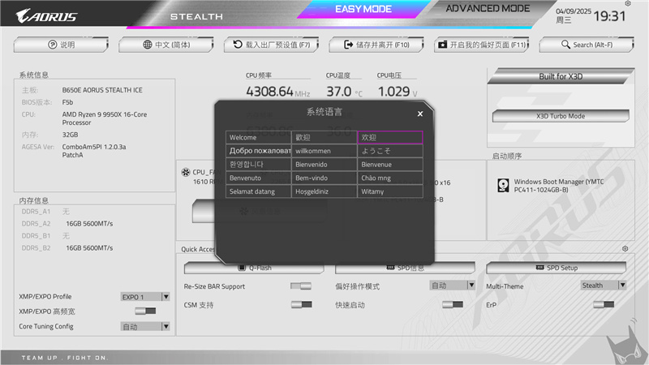Open Core Tuning Config dropdown
649x365 pixels.
click(145, 327)
